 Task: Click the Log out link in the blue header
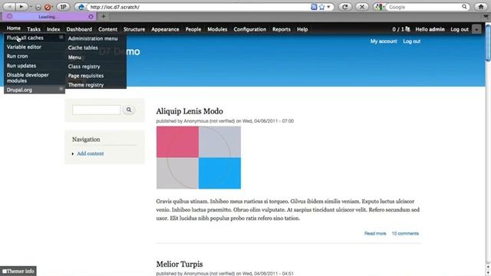point(411,41)
